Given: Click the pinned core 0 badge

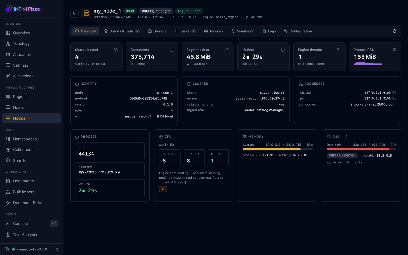Looking at the screenshot, I should click(163, 189).
